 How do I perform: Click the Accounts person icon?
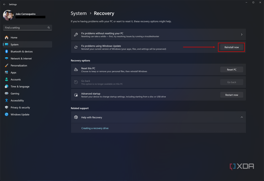[7, 79]
